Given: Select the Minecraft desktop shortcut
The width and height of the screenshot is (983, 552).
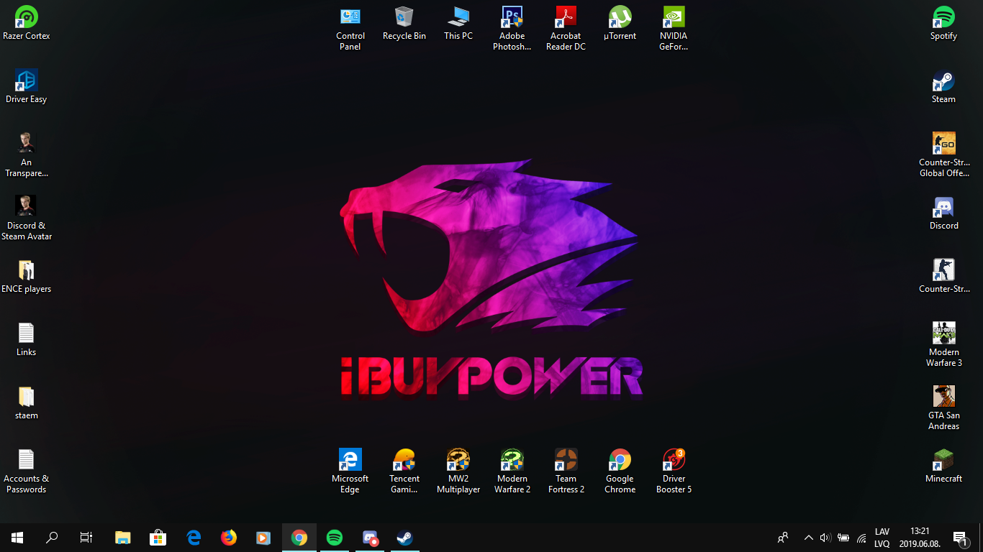Looking at the screenshot, I should tap(943, 466).
